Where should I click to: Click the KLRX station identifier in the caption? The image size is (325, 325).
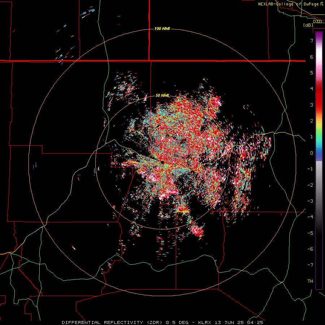coord(205,322)
